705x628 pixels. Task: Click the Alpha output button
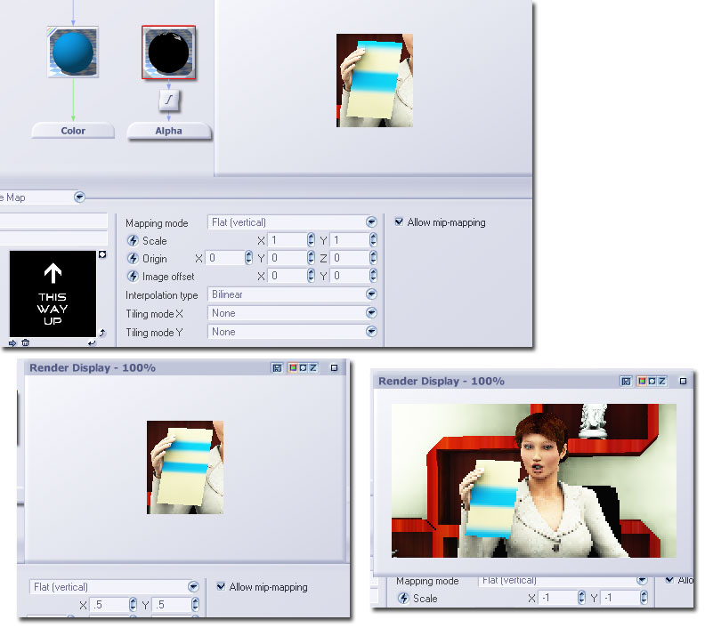[168, 131]
